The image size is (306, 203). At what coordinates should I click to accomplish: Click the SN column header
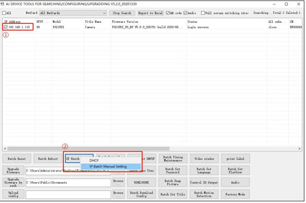pos(295,22)
